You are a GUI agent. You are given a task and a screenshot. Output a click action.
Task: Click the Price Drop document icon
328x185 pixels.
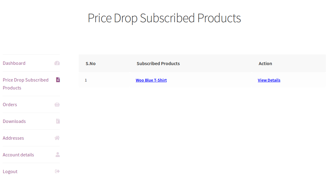58,80
